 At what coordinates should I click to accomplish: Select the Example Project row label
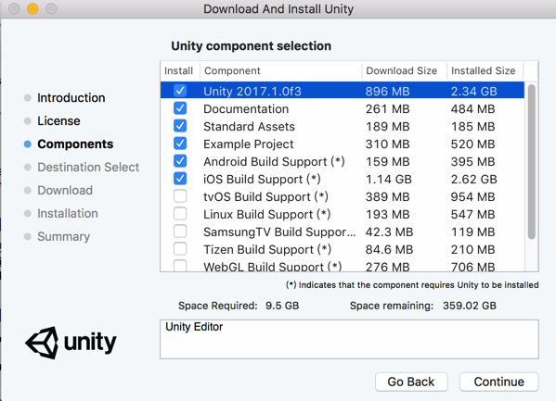click(249, 144)
